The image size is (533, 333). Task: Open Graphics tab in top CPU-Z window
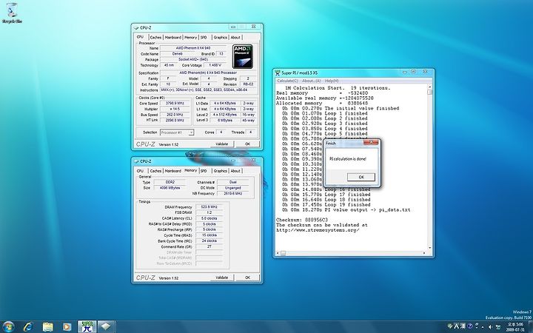coord(220,38)
